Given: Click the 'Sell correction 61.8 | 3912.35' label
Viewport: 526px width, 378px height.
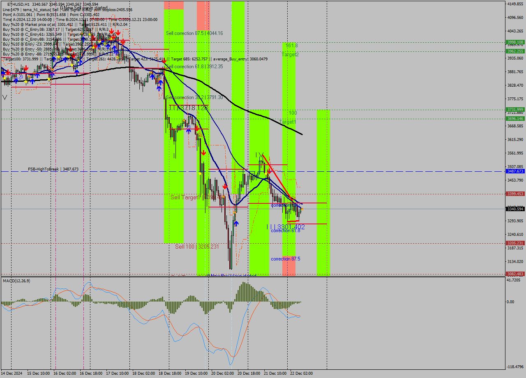Looking at the screenshot, I should pos(194,67).
